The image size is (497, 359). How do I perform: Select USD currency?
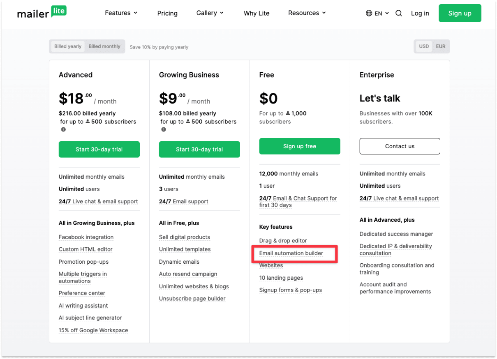click(424, 46)
